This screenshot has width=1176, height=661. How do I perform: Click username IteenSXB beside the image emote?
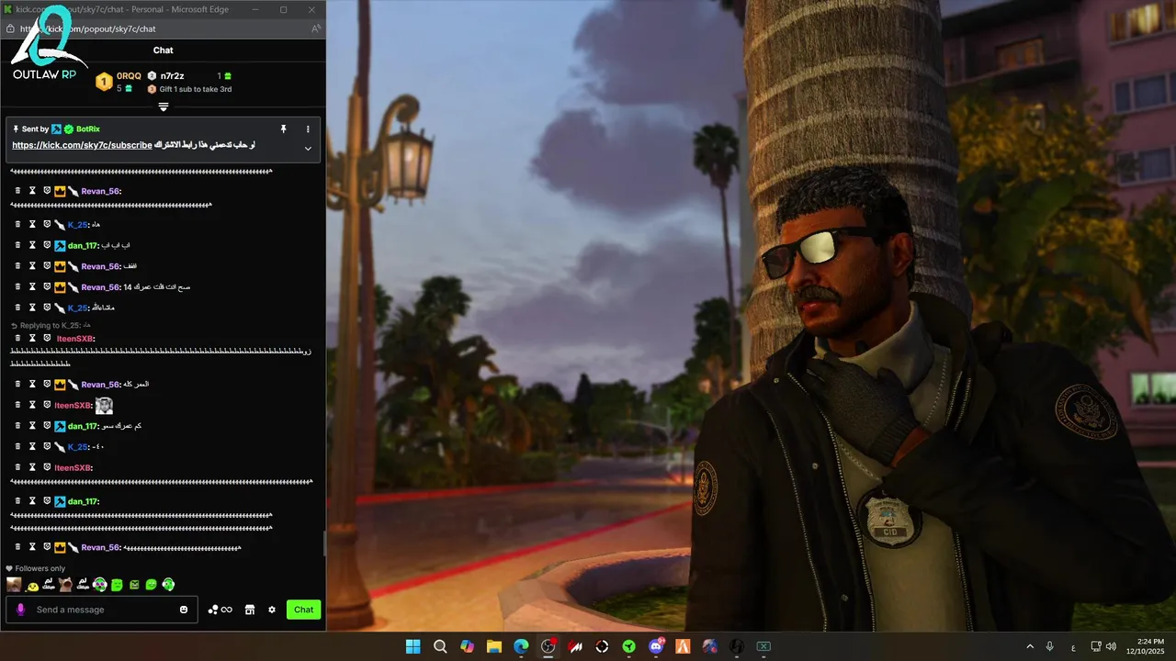click(73, 406)
